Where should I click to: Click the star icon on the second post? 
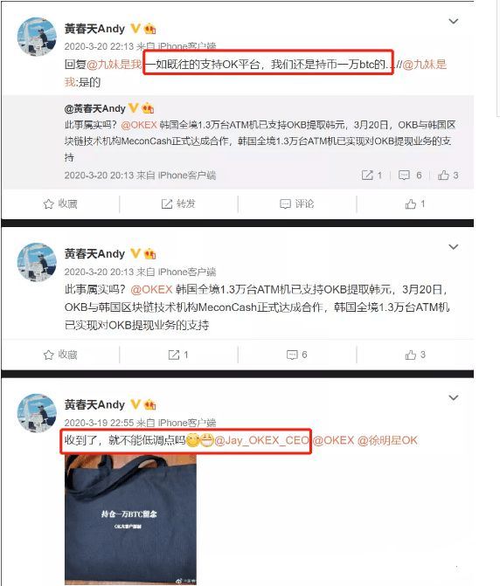pos(49,355)
